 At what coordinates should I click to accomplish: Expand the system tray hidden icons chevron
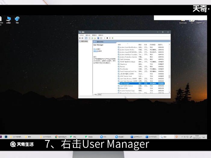(182, 137)
